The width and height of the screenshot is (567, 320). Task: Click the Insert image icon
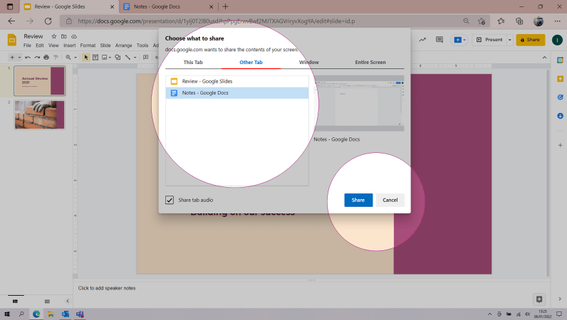(105, 57)
